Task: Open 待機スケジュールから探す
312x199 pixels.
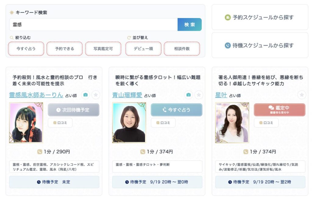Action: coord(260,45)
